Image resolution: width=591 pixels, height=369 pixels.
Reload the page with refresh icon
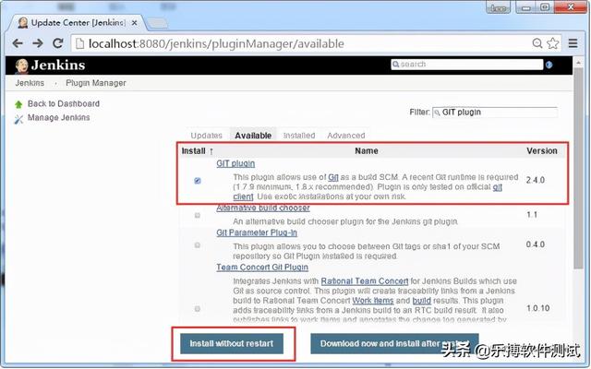[x=59, y=42]
